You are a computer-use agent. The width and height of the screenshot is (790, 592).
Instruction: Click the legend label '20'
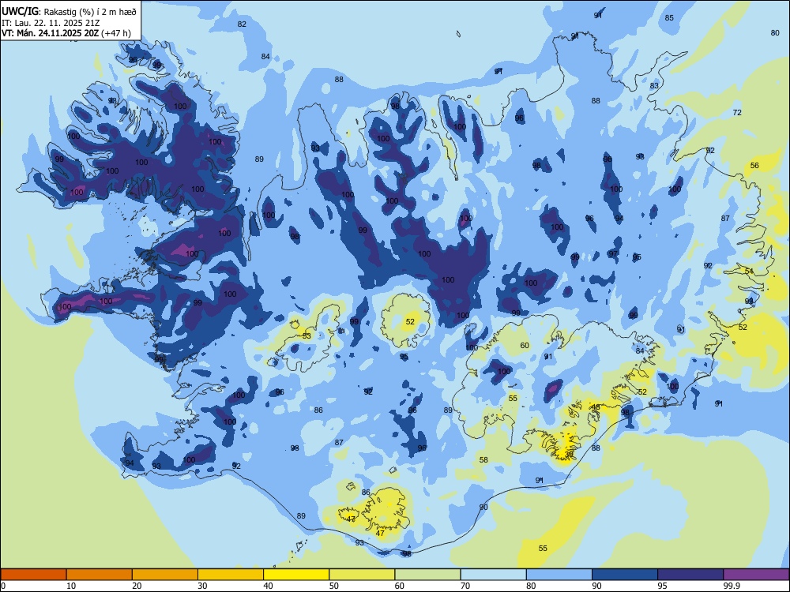[137, 586]
